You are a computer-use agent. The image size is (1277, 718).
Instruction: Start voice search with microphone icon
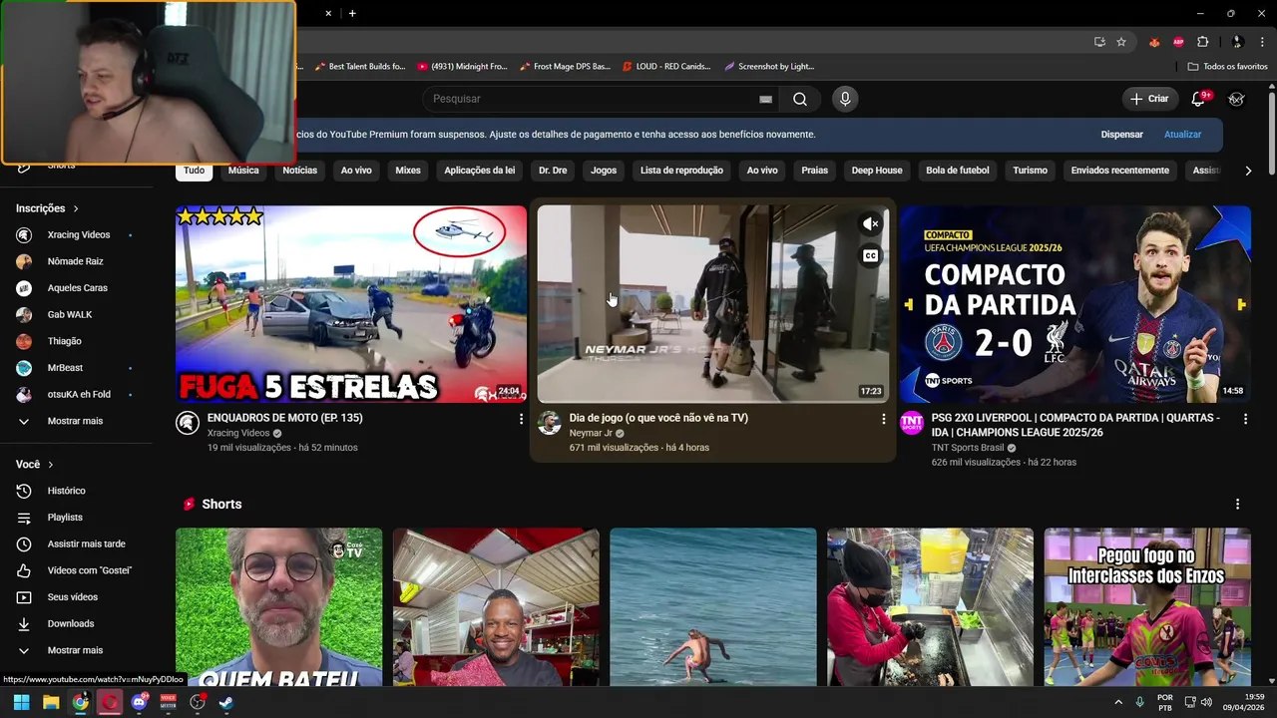click(845, 99)
